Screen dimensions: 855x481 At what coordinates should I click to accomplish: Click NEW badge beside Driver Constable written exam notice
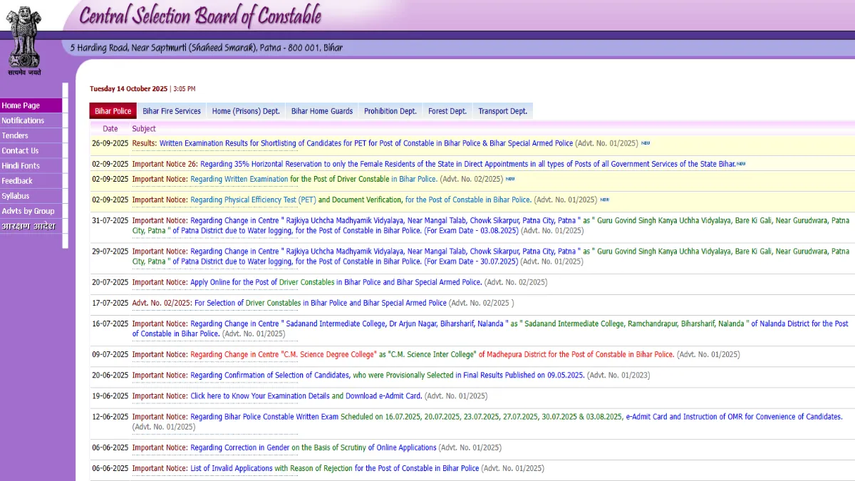pyautogui.click(x=510, y=179)
